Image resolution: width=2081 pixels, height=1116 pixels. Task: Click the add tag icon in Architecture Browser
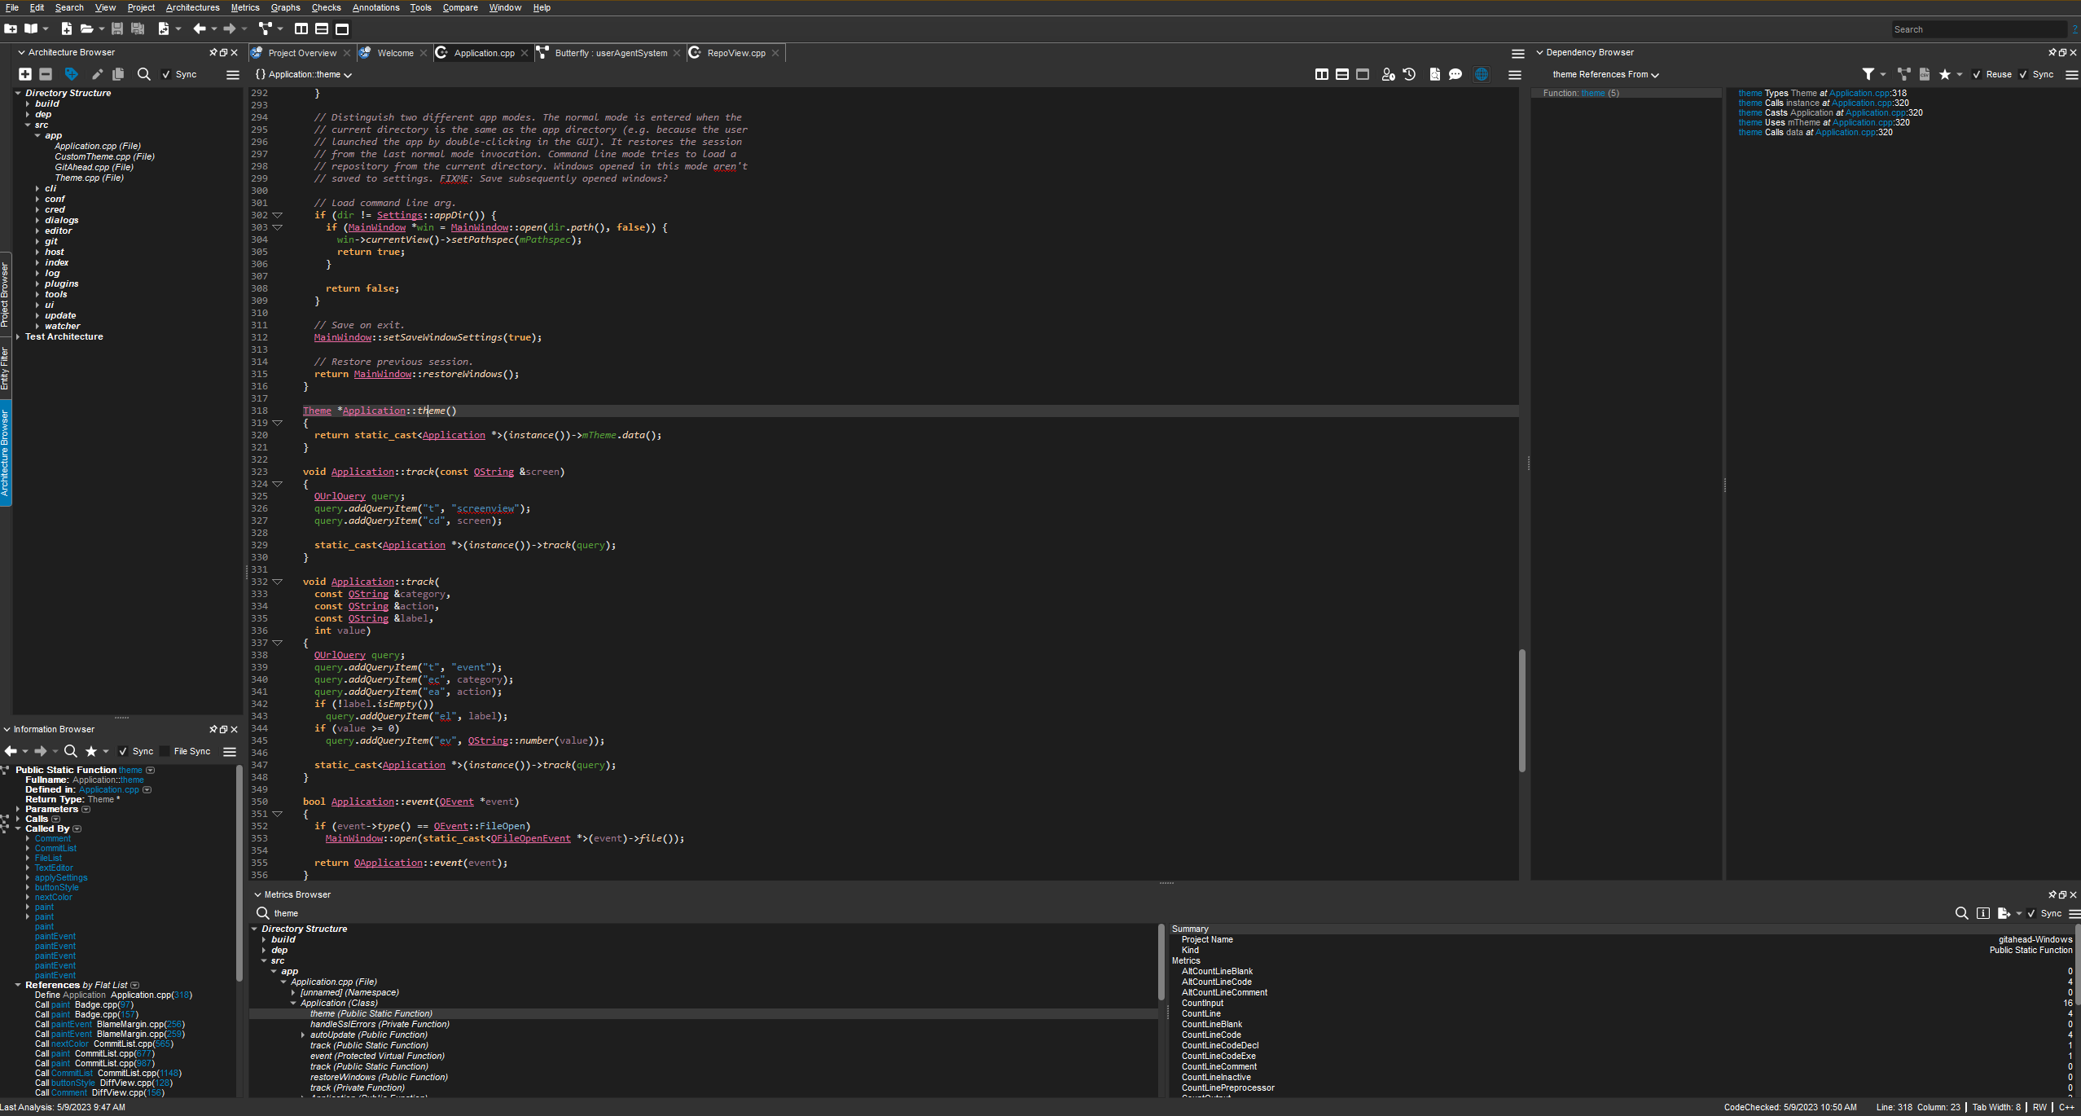coord(71,74)
